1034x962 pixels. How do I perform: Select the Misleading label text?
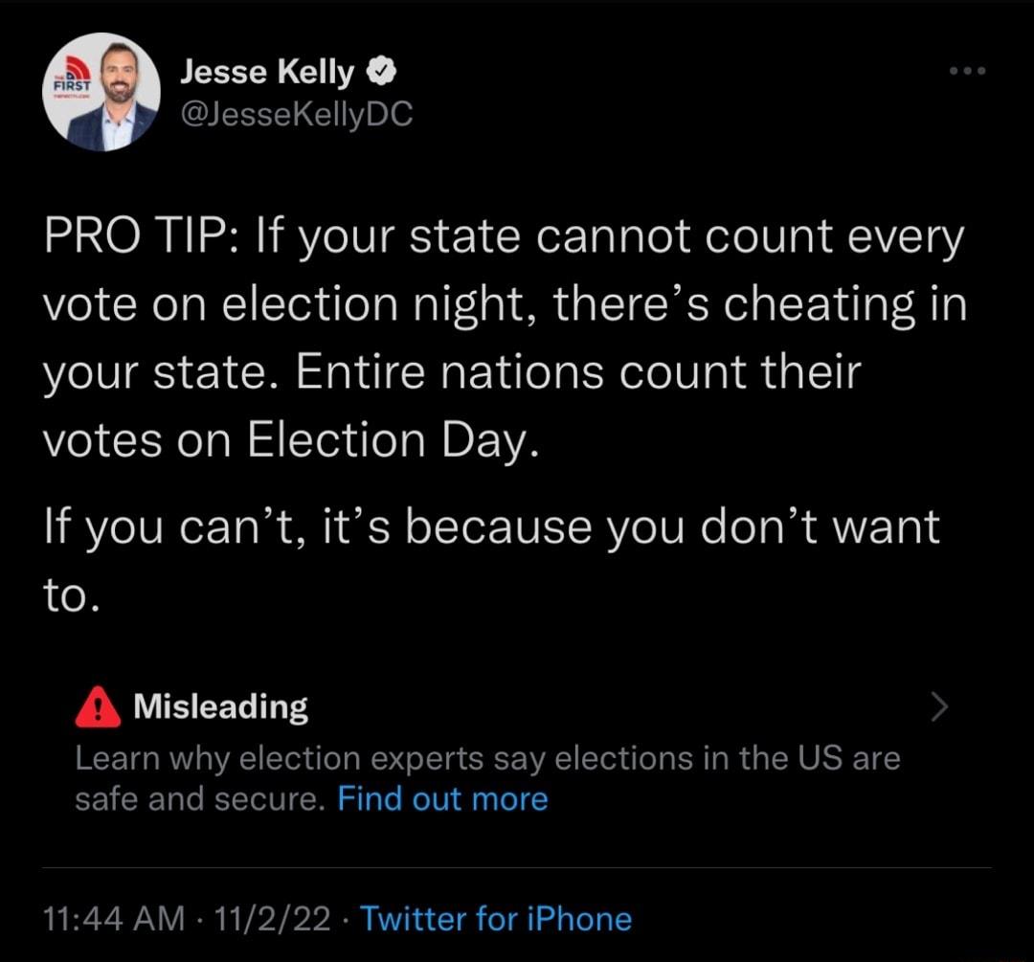pos(222,706)
